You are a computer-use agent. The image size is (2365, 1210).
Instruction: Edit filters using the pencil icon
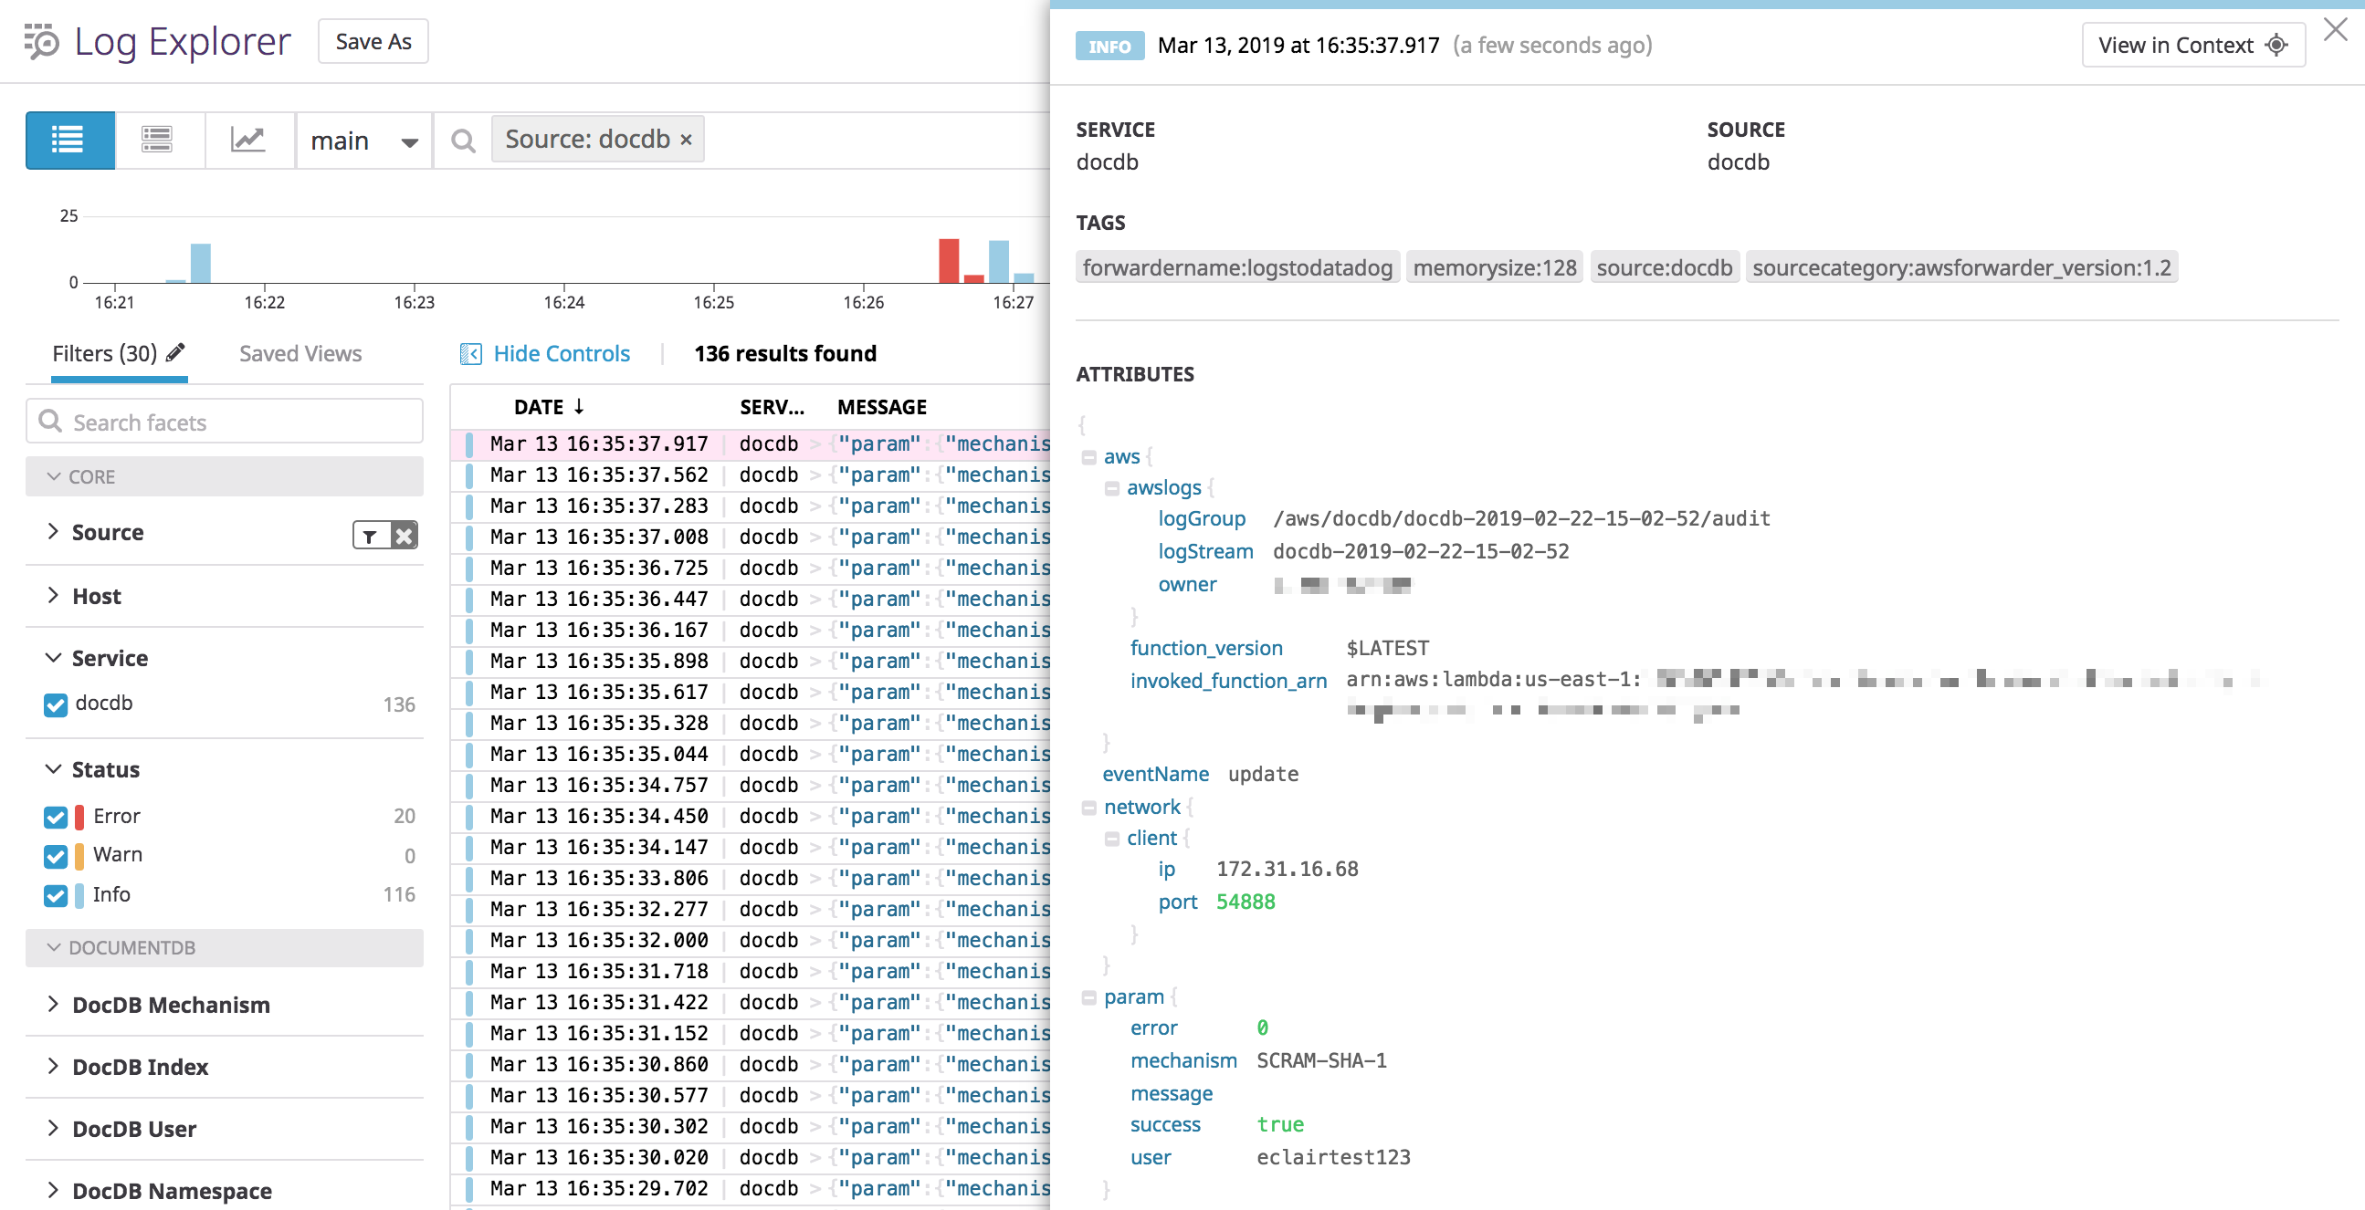[x=176, y=352]
